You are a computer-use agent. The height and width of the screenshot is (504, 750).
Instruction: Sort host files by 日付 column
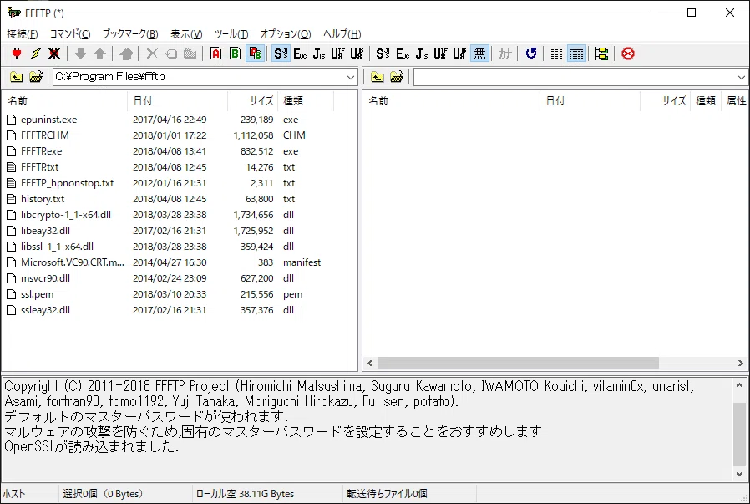tap(590, 101)
